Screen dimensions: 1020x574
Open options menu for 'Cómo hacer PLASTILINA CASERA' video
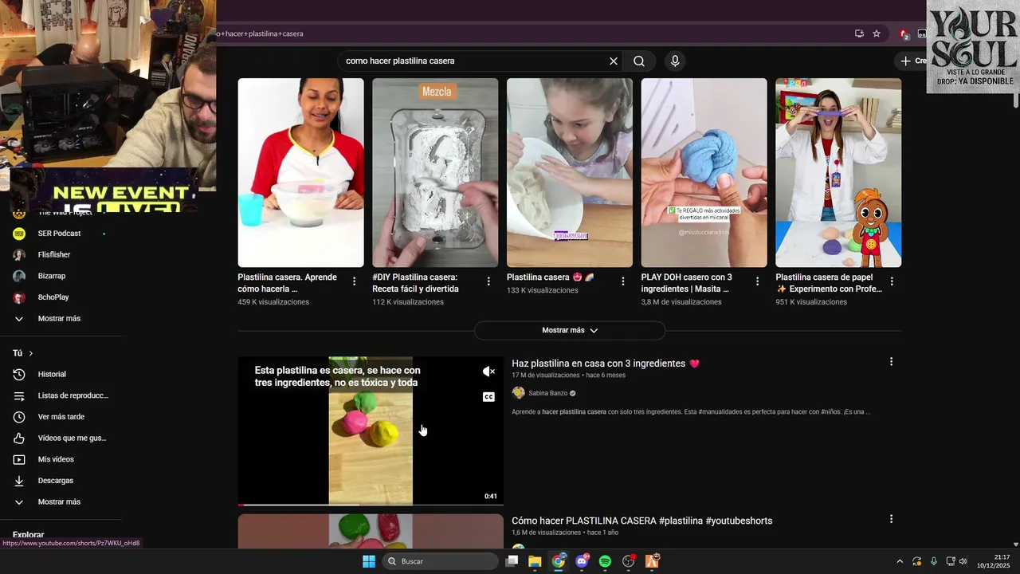pyautogui.click(x=891, y=519)
